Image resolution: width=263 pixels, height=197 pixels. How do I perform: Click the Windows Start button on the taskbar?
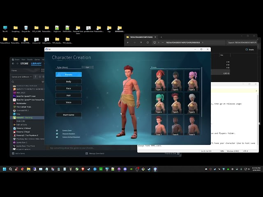(x=5, y=169)
